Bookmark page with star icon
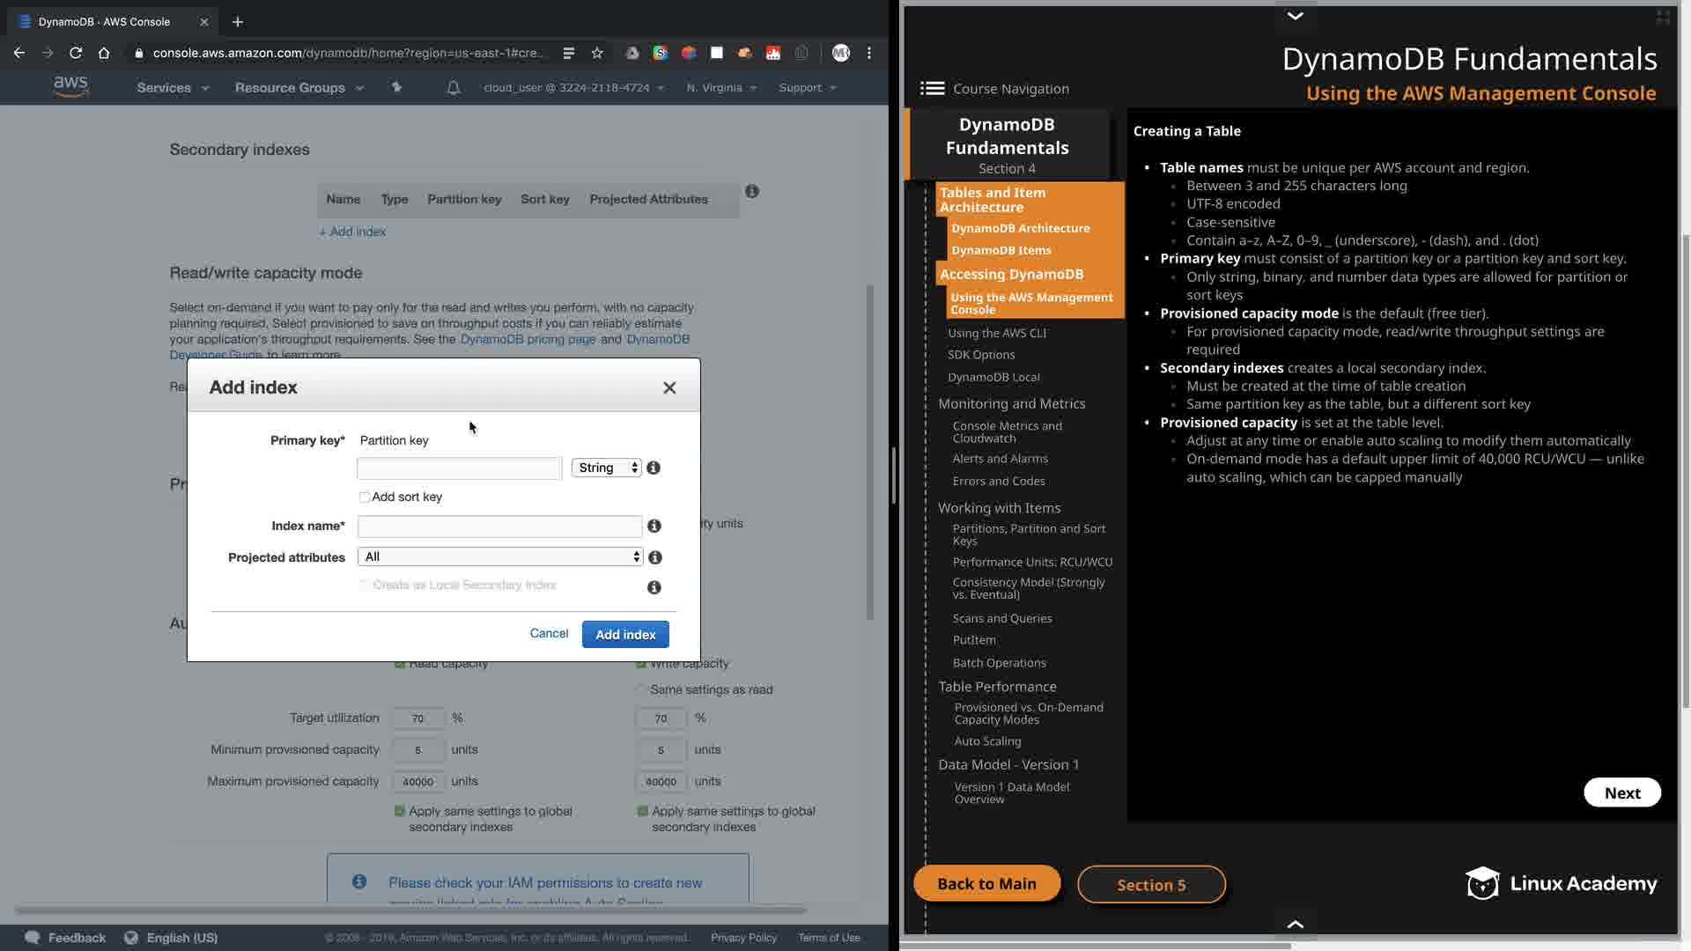This screenshot has width=1691, height=951. point(597,53)
